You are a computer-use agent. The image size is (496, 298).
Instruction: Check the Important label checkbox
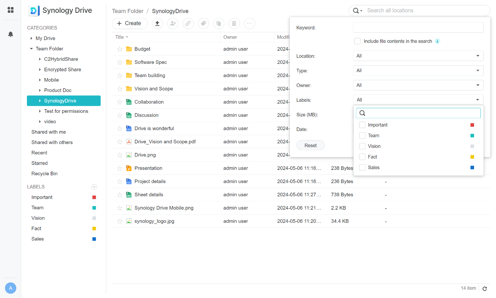coord(362,125)
